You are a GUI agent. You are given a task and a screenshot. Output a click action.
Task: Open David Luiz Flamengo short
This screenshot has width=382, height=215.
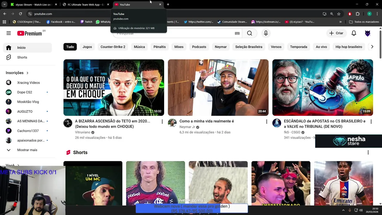tap(155, 183)
